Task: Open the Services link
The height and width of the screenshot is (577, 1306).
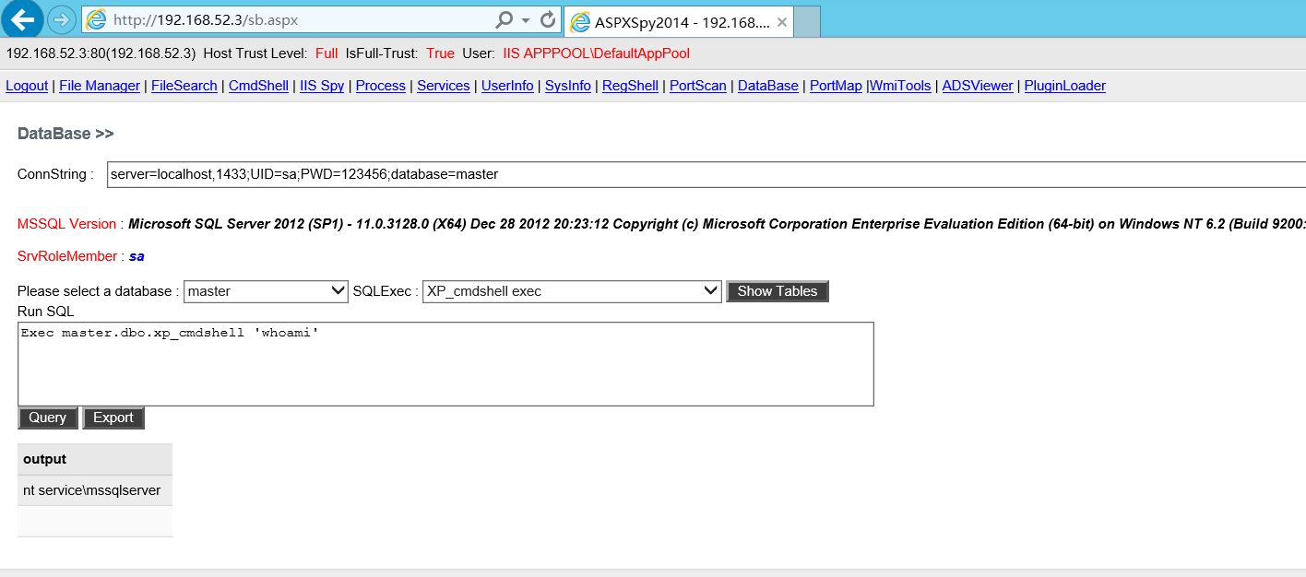Action: [x=444, y=86]
